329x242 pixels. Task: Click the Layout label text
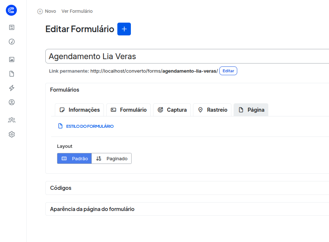click(x=65, y=146)
